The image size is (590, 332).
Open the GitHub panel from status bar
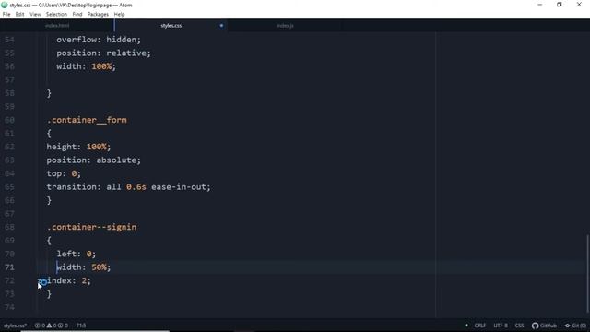(x=544, y=326)
